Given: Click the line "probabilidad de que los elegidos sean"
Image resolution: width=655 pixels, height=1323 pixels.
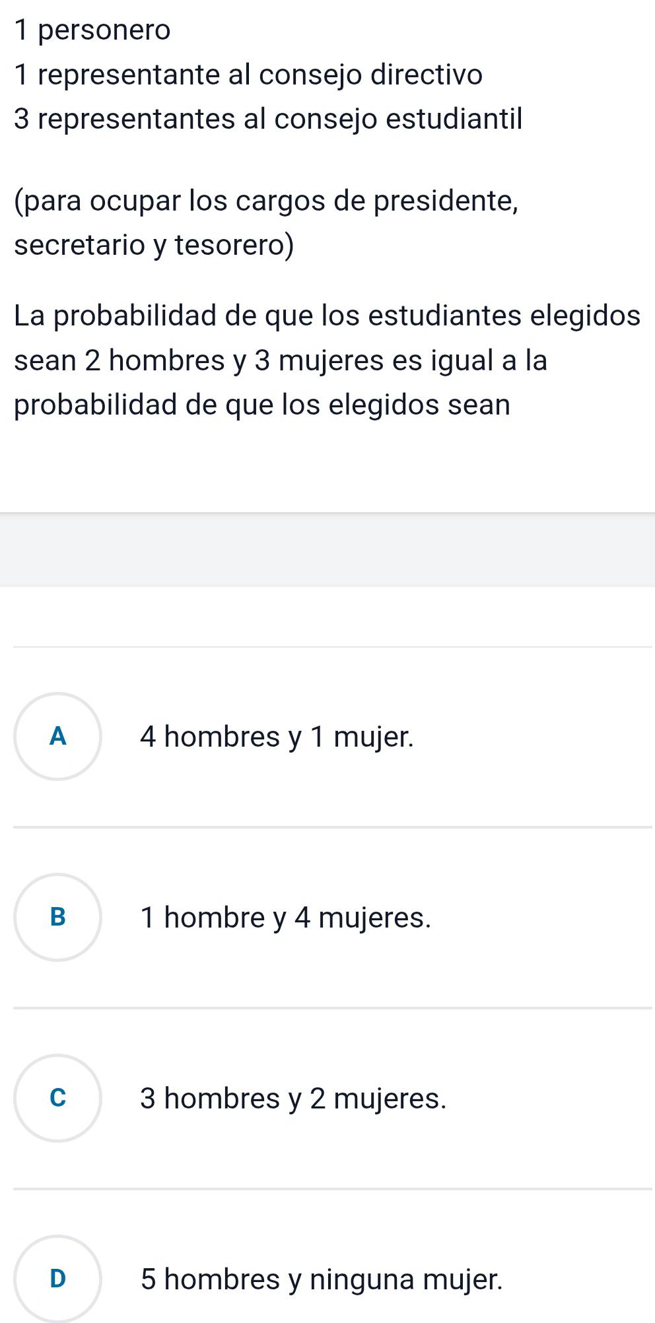Looking at the screenshot, I should tap(262, 405).
